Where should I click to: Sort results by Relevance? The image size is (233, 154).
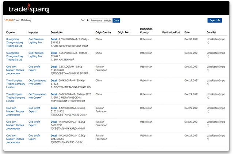pos(96,20)
